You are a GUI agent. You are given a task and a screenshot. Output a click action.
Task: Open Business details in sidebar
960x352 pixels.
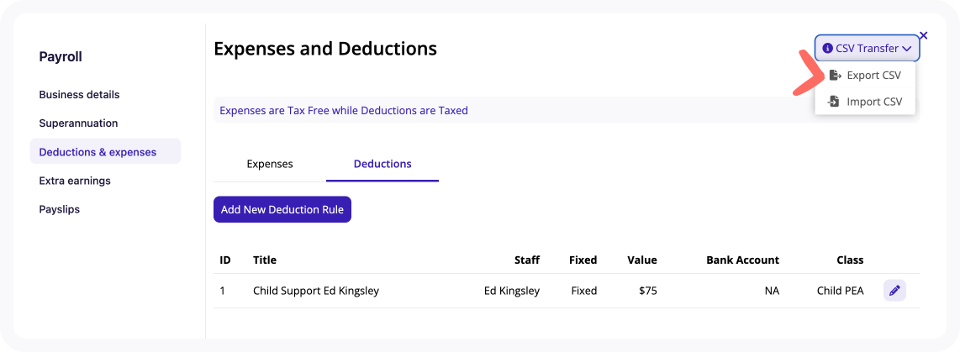(x=80, y=95)
